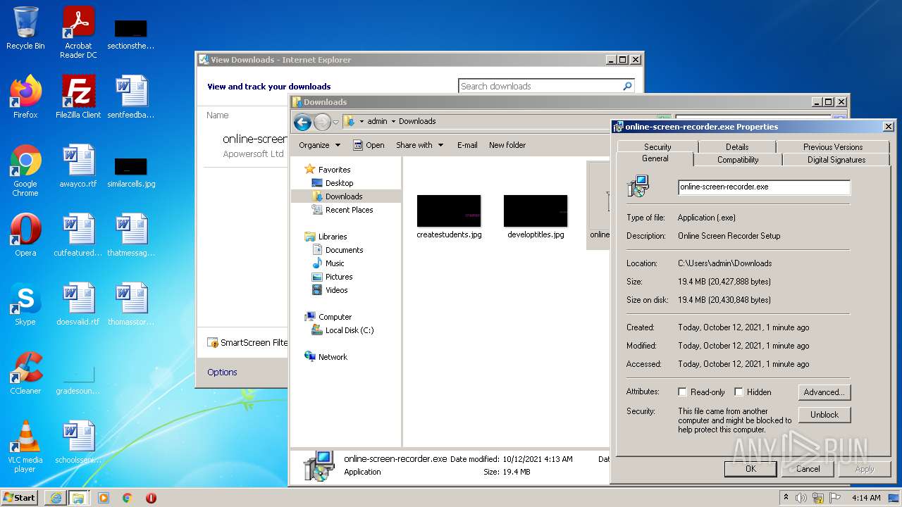Click Options link in View Downloads
Viewport: 902px width, 507px height.
click(222, 372)
